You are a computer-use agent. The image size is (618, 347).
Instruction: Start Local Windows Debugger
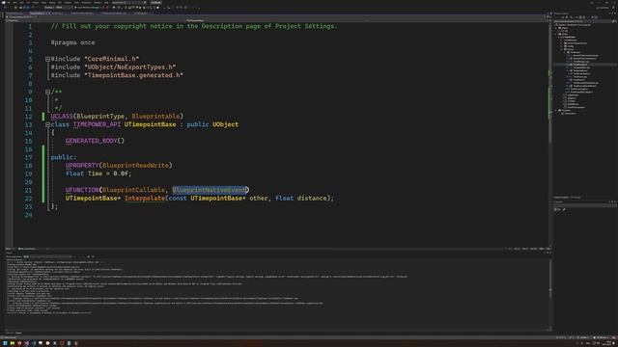pos(88,8)
